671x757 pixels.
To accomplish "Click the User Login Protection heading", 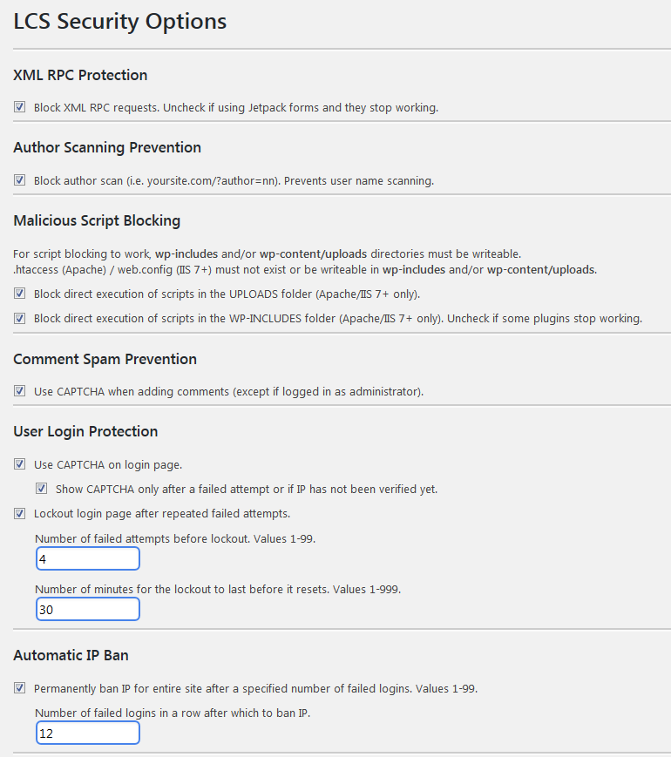I will (x=85, y=431).
